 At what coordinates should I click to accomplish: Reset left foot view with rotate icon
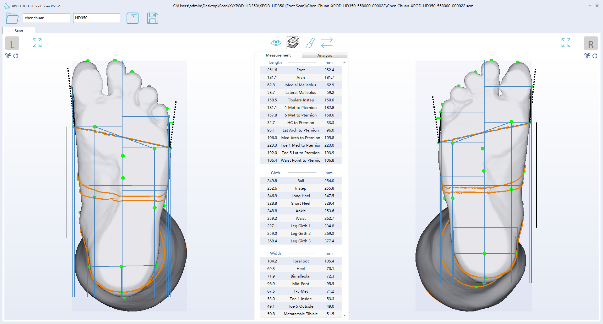tap(16, 56)
